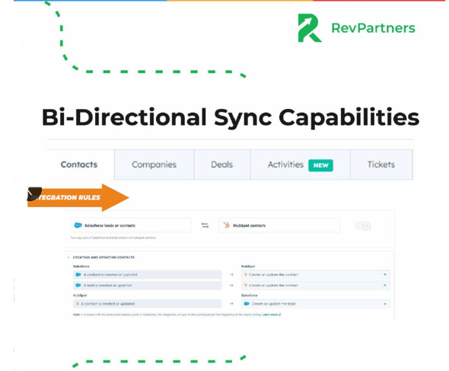Viewport: 449px width, 371px height.
Task: Click HubSpot icon in HubSpot 'A contact is created' row
Action: (x=77, y=303)
